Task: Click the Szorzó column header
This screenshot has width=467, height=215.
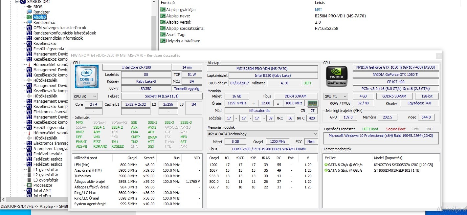Action: [x=149, y=158]
